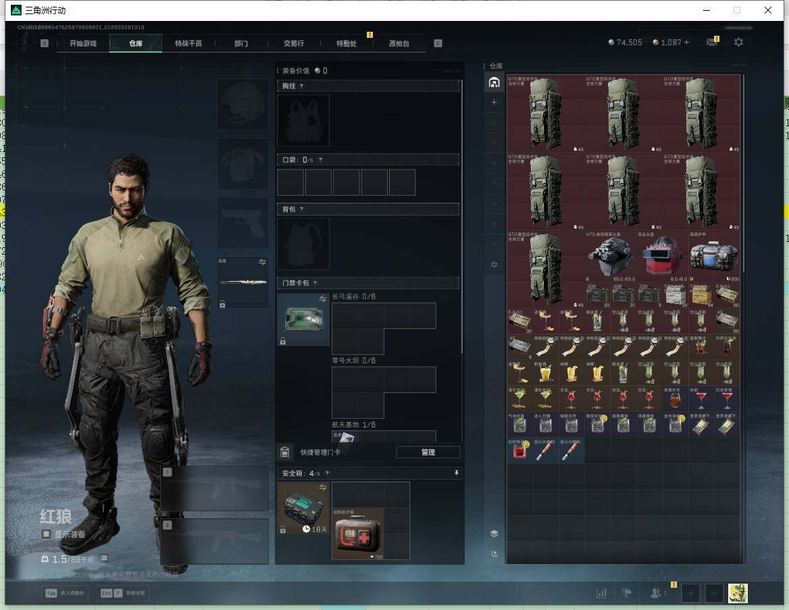The height and width of the screenshot is (610, 789).
Task: Swap the access card case with arrows icon
Action: (322, 299)
